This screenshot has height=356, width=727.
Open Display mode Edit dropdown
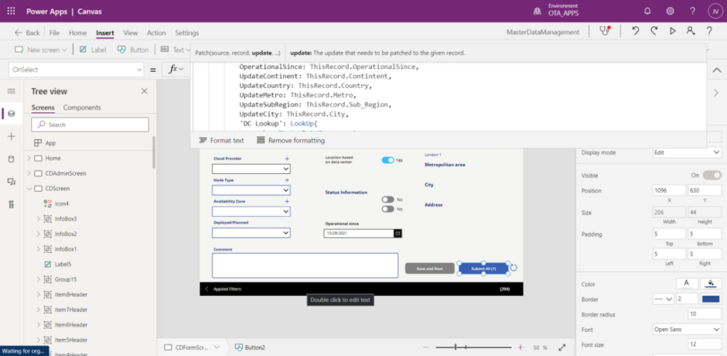(x=687, y=152)
